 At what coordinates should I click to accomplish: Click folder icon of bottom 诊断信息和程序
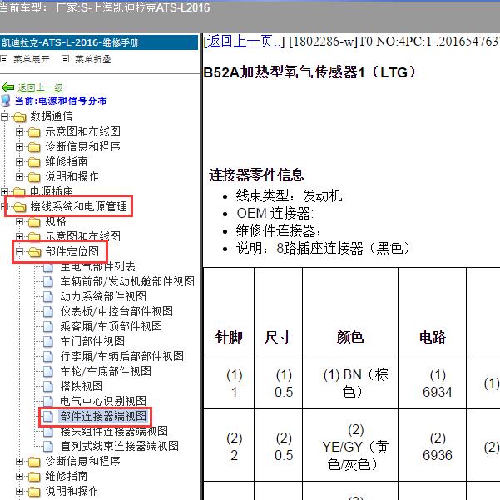(x=34, y=462)
